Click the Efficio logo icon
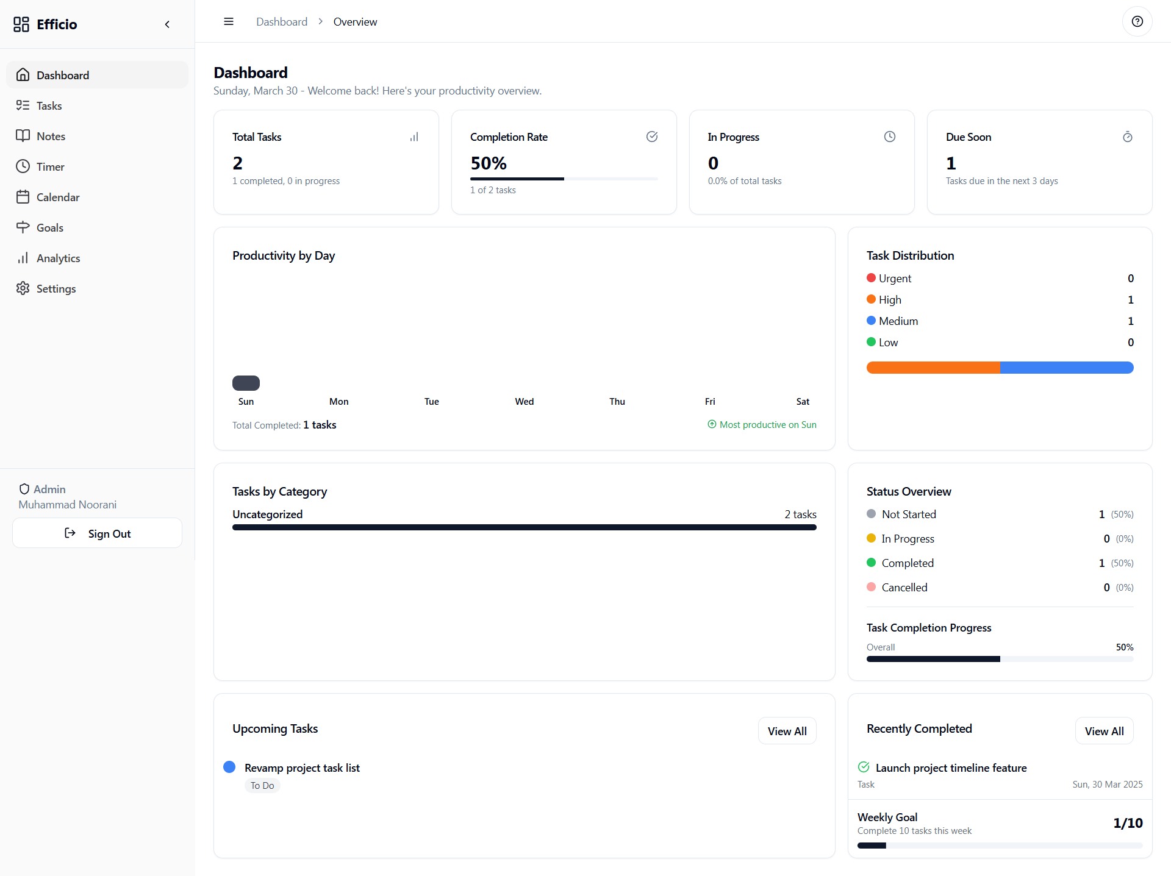The image size is (1171, 876). point(21,24)
